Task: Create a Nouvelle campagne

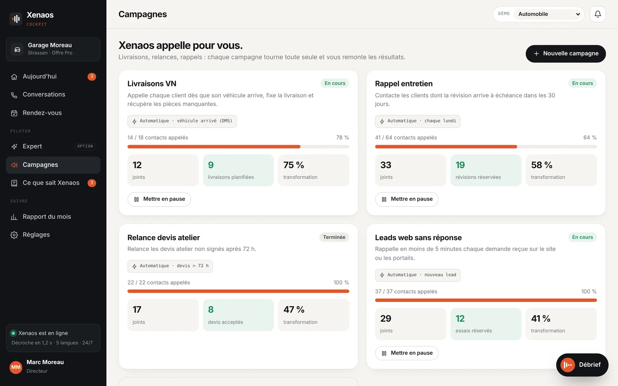Action: pos(565,54)
